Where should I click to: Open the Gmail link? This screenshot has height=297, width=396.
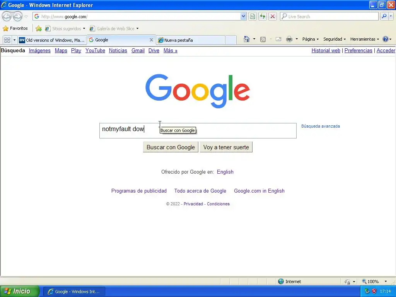pyautogui.click(x=138, y=51)
